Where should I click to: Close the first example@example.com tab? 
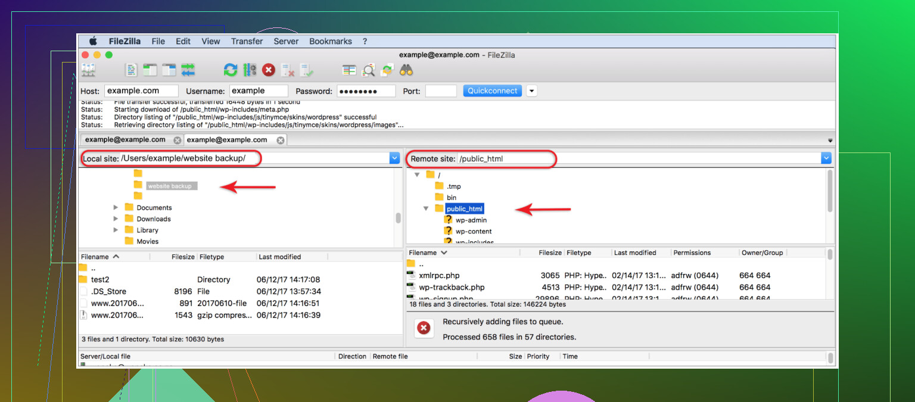click(x=177, y=140)
